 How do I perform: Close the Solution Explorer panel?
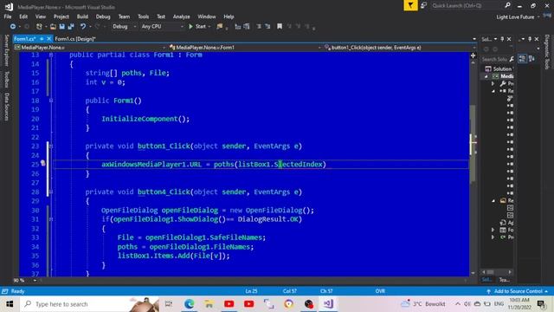coord(509,39)
